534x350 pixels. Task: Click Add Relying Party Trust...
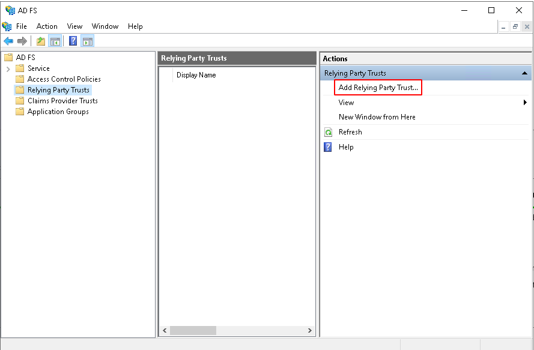pos(378,88)
